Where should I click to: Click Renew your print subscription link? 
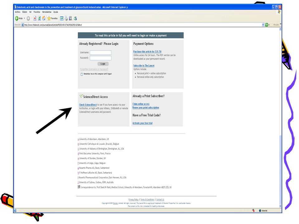pyautogui.click(x=146, y=107)
